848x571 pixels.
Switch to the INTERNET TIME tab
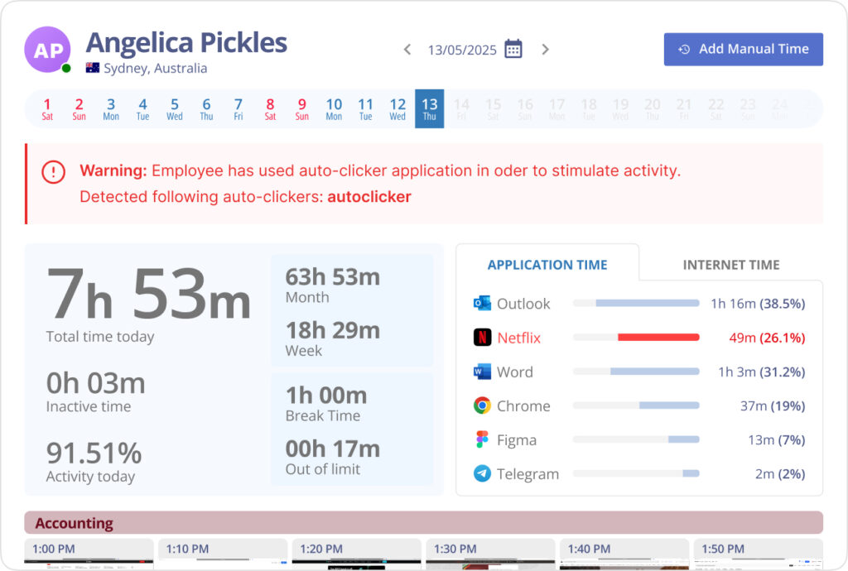(730, 265)
